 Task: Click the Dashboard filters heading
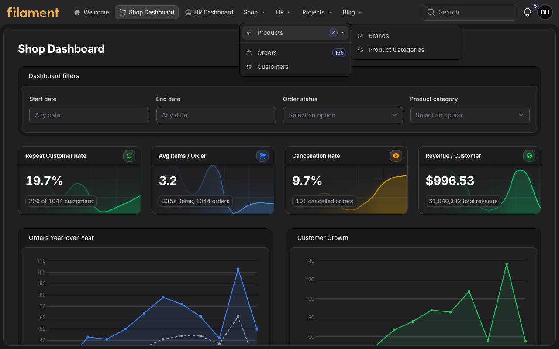tap(54, 76)
